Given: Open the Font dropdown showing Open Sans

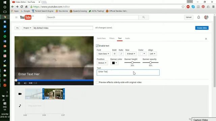Looking at the screenshot, I should [x=104, y=54].
